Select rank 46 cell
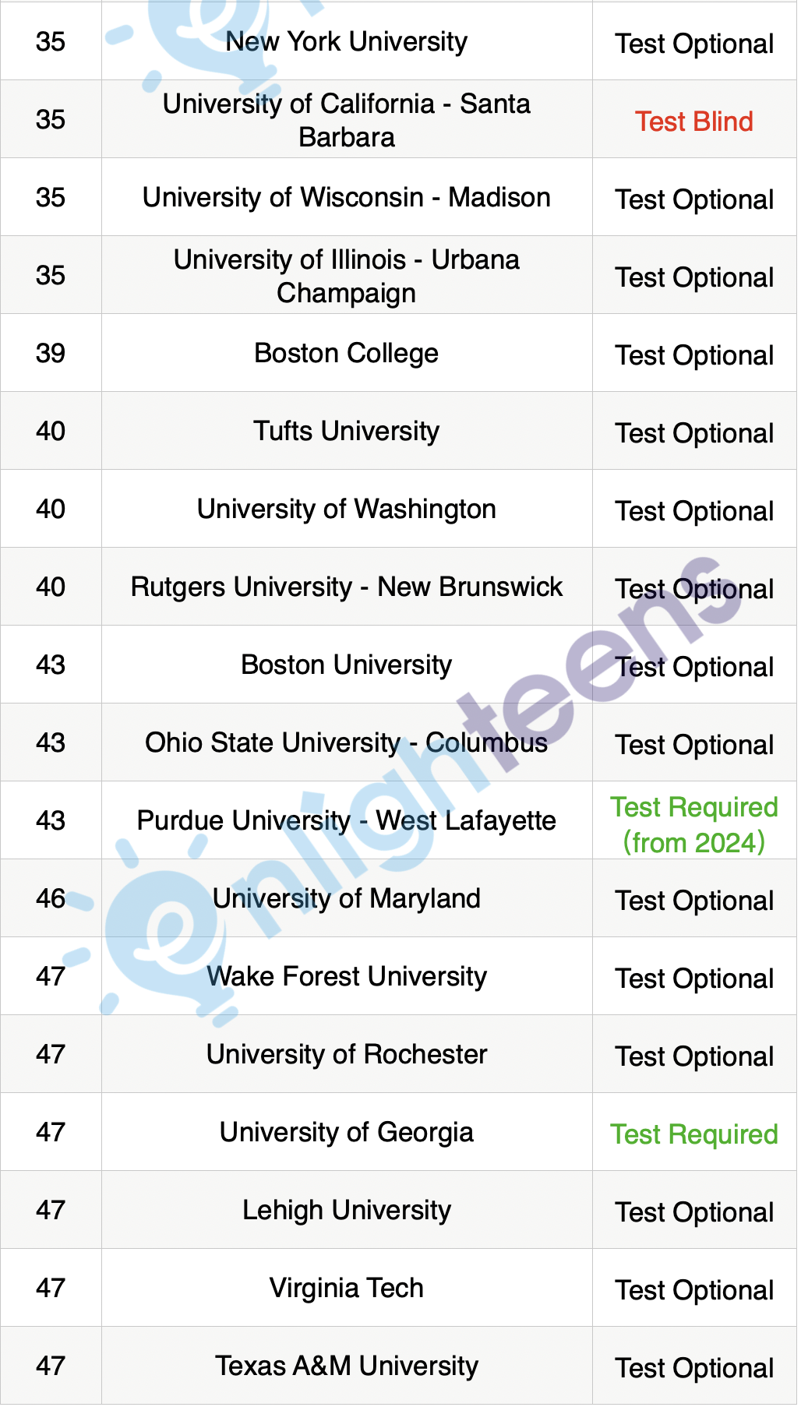 (51, 898)
